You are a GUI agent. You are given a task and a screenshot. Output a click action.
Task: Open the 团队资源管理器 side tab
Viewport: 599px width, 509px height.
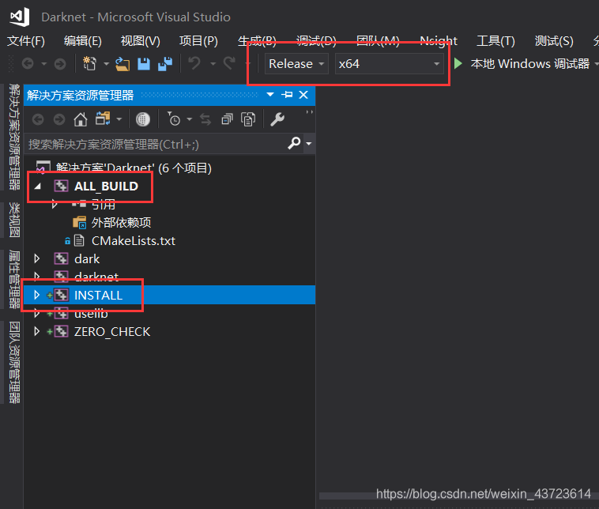14,363
